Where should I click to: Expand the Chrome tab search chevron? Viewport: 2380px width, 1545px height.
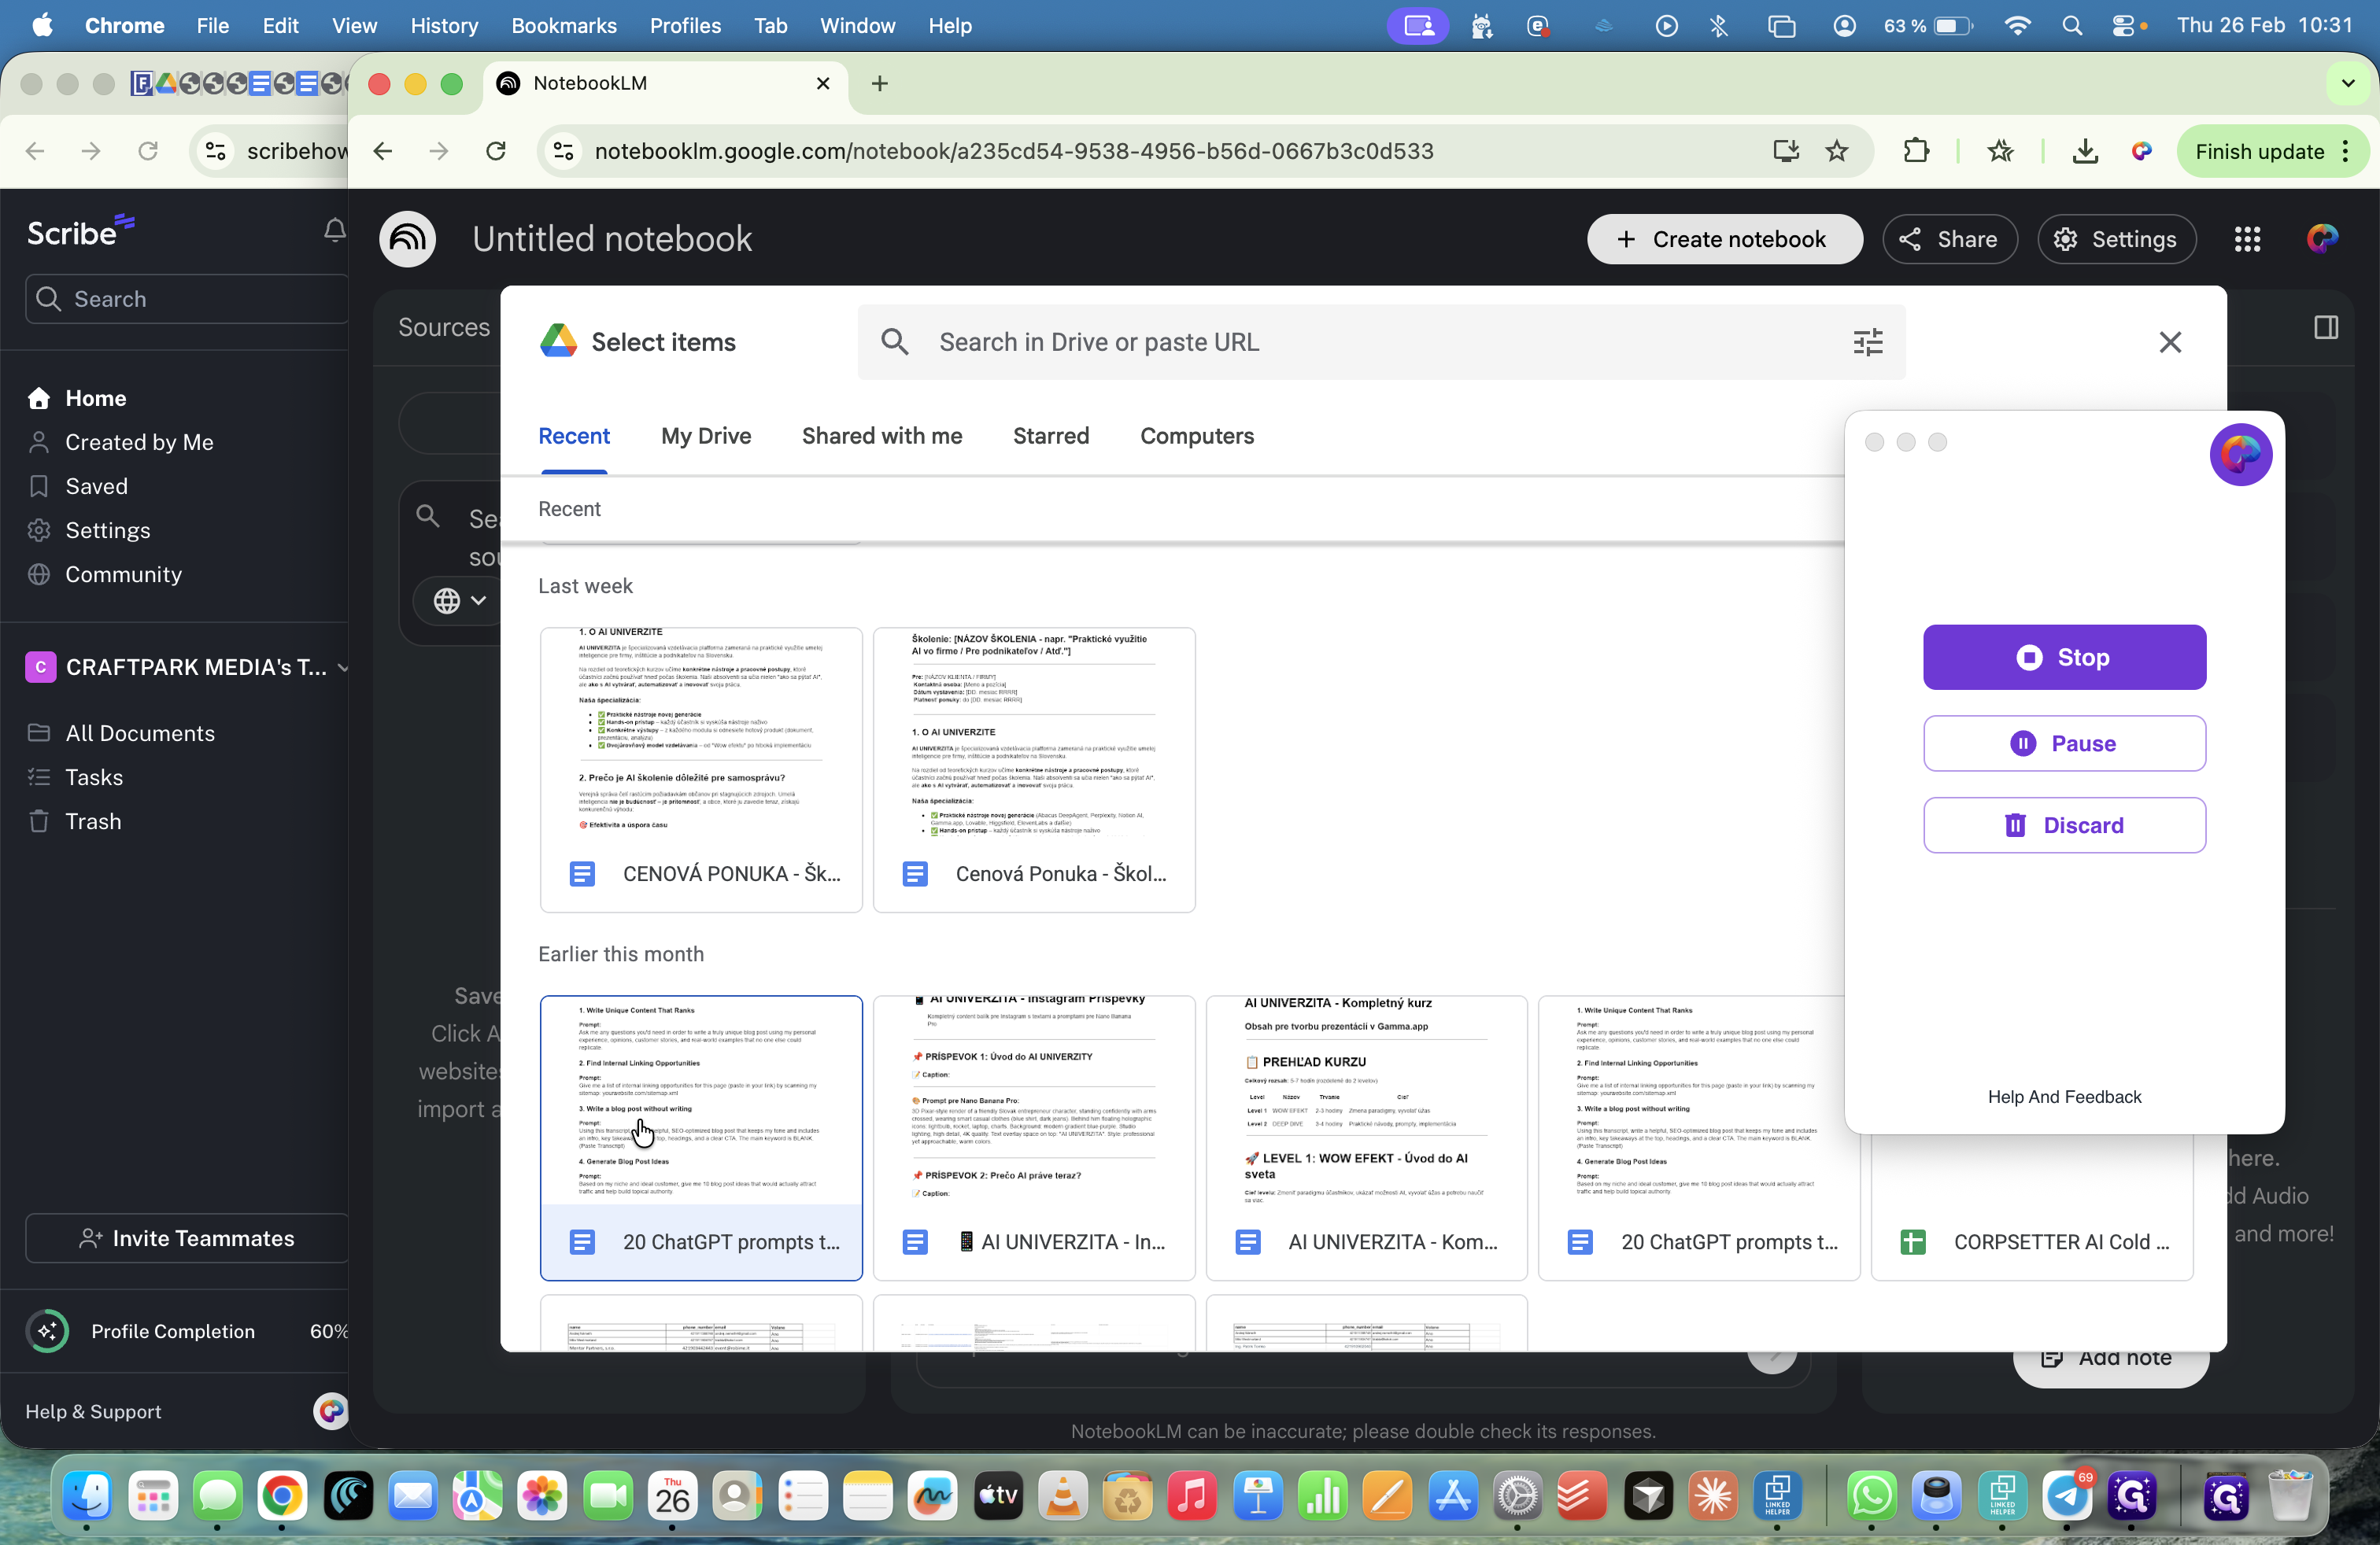point(2347,83)
